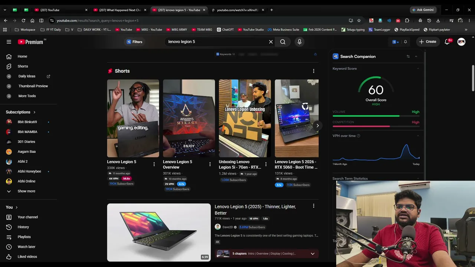Open 'Lenovo Legion 5 (2025)' video title
Viewport: 475px width, 267px height.
click(x=255, y=210)
